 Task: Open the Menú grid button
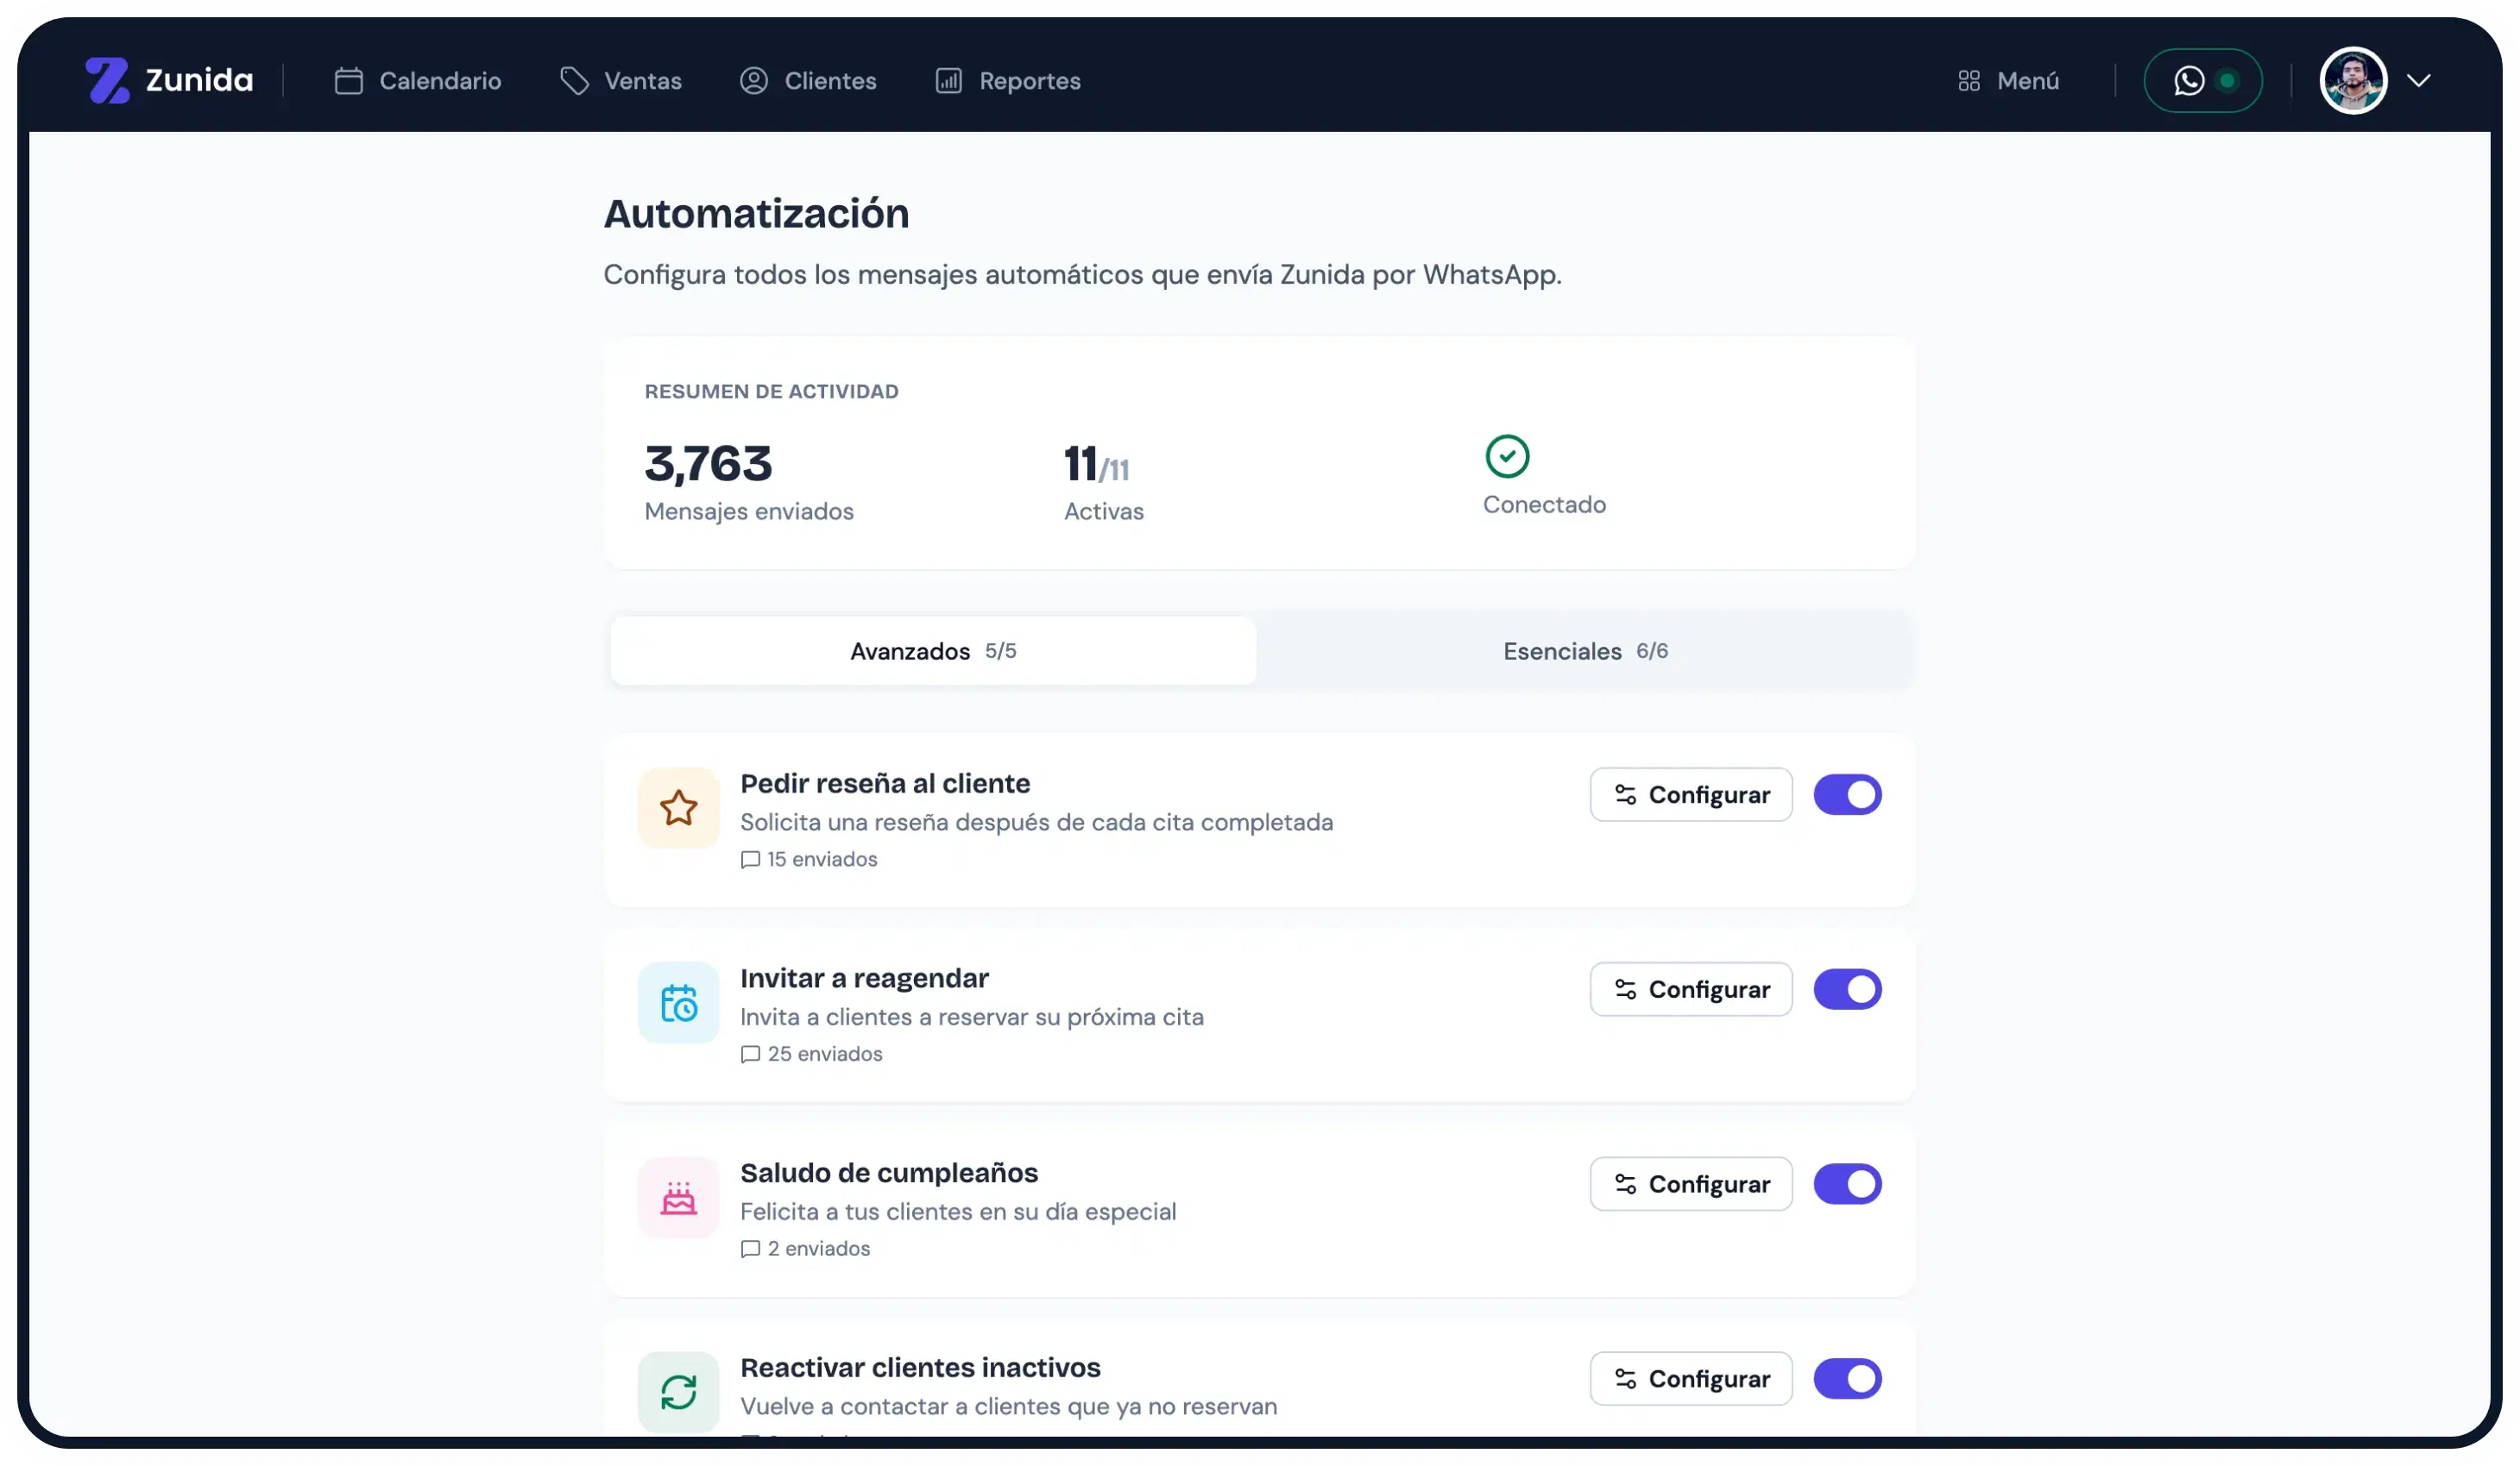tap(2008, 81)
